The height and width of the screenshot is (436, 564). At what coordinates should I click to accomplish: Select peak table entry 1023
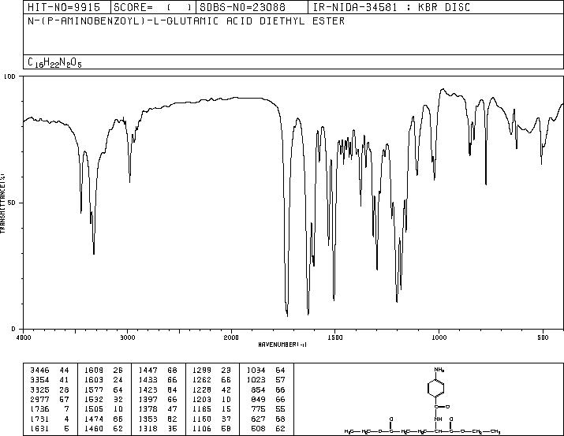click(x=256, y=379)
